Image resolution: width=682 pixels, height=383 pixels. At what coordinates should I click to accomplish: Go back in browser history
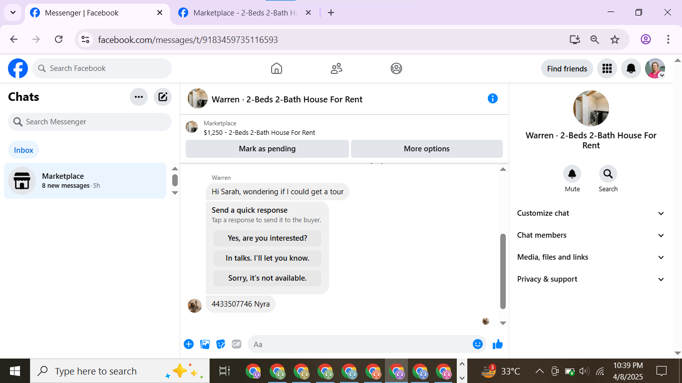click(14, 39)
